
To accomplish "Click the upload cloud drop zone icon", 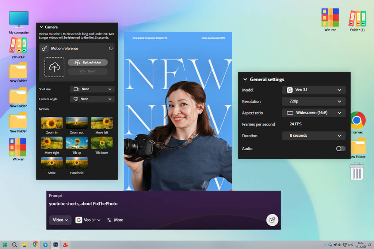I will point(54,67).
